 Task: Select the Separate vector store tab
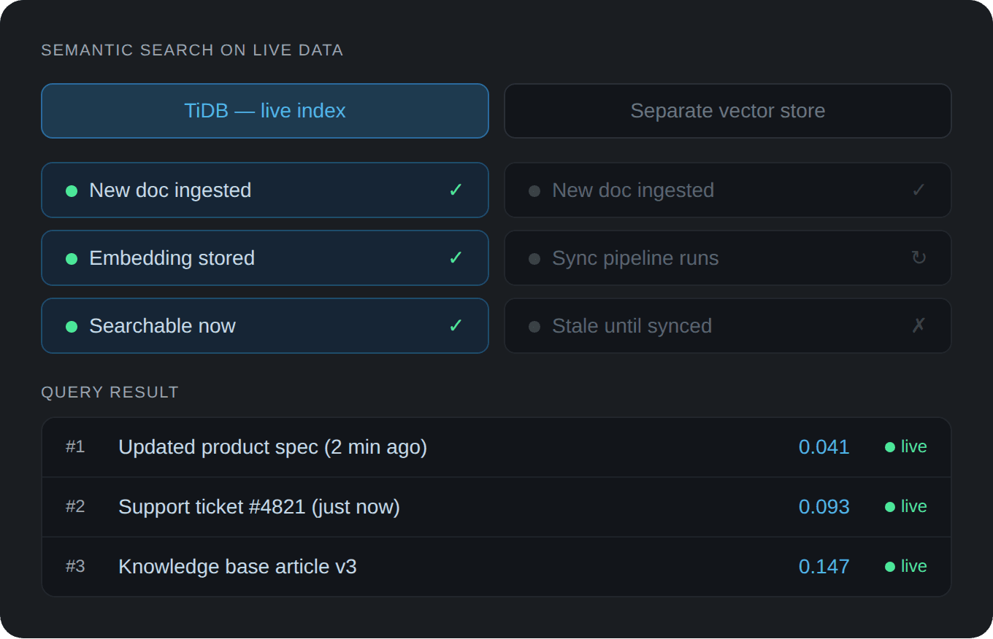pyautogui.click(x=728, y=111)
